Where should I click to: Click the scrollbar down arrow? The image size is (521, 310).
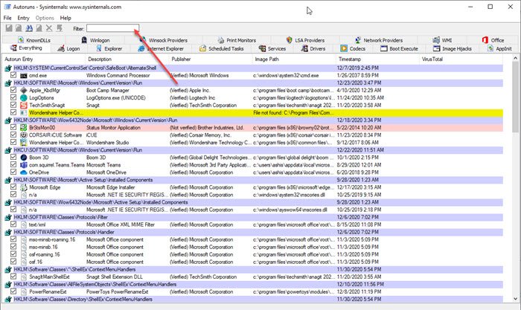coord(515,299)
